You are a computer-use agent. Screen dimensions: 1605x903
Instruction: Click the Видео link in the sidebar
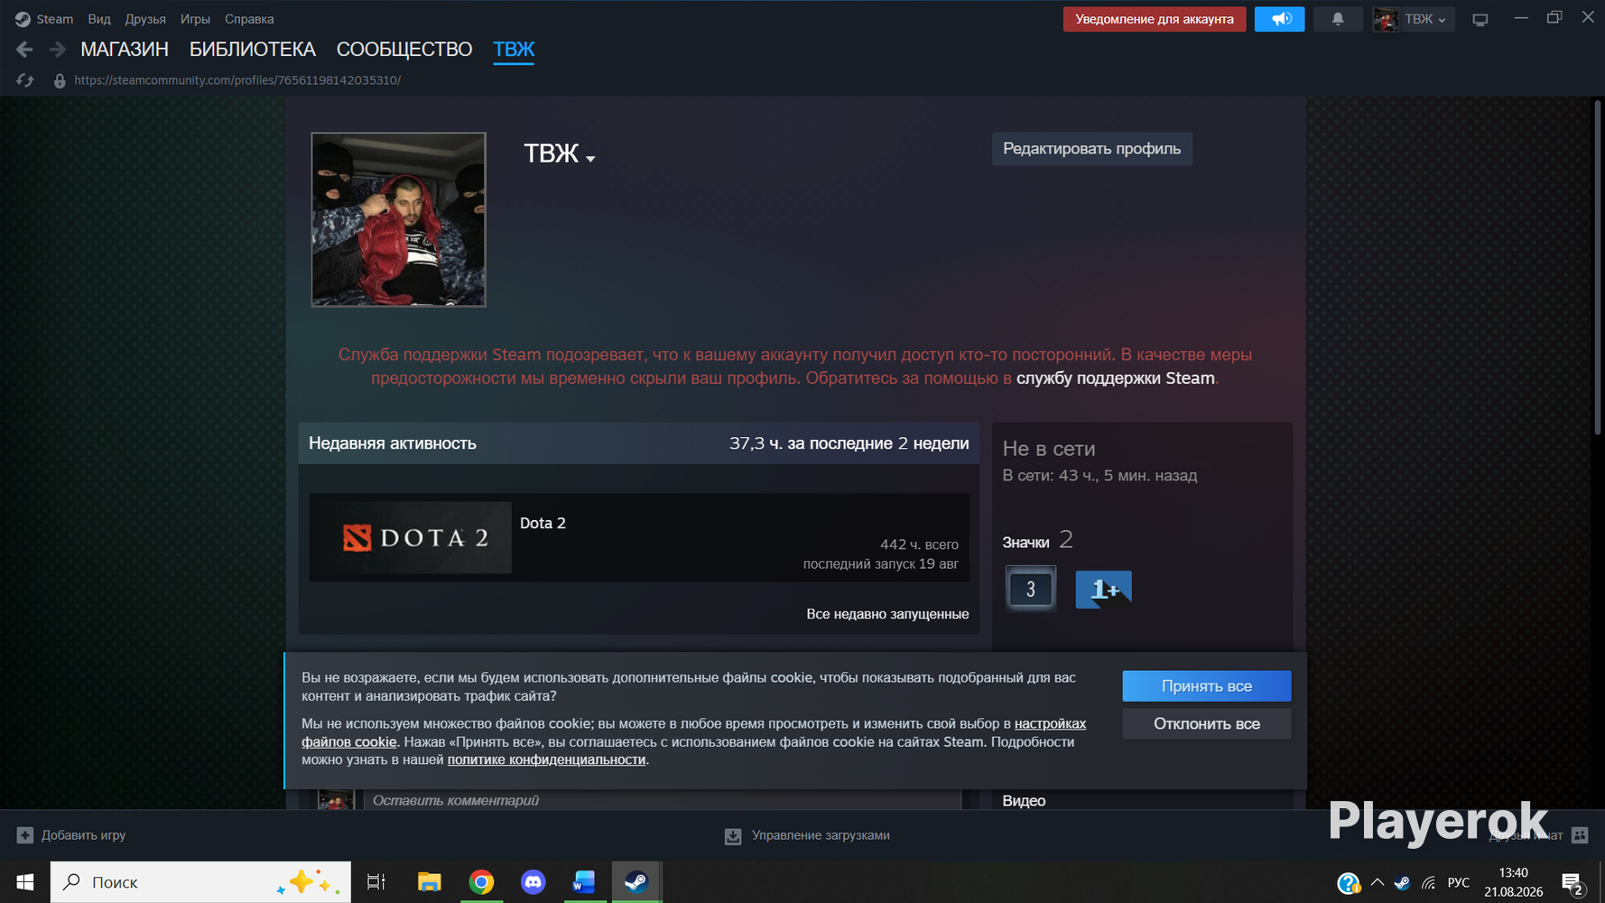1024,801
